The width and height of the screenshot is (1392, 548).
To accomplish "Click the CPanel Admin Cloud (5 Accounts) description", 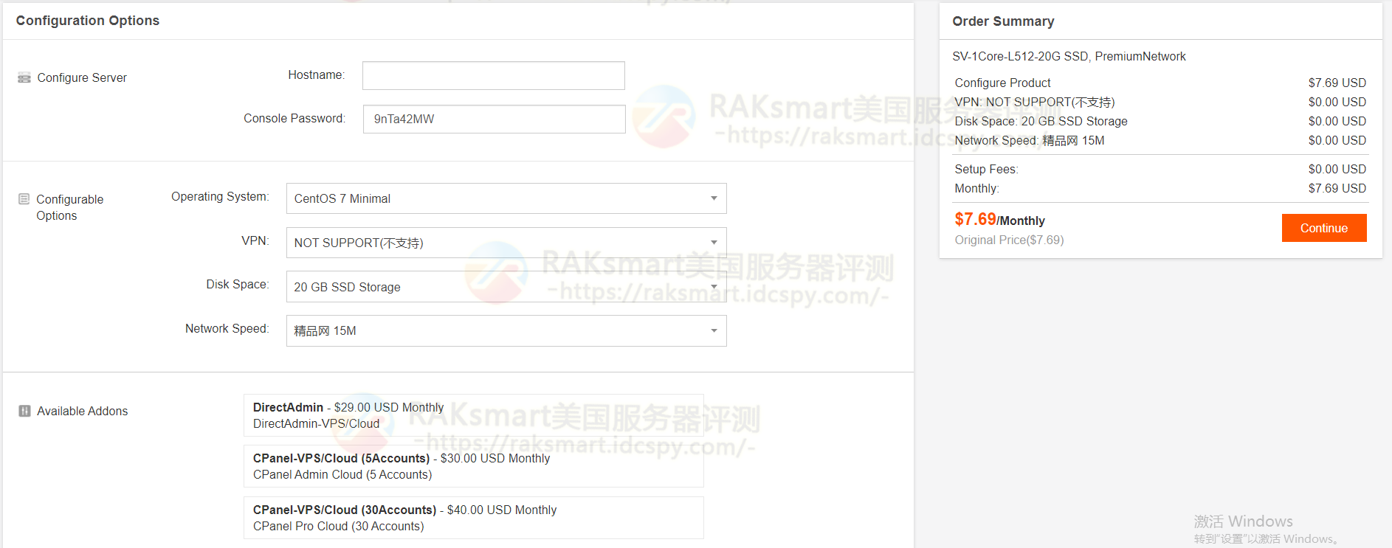I will point(342,474).
